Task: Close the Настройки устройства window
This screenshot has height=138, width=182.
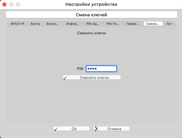Action: click(x=4, y=4)
